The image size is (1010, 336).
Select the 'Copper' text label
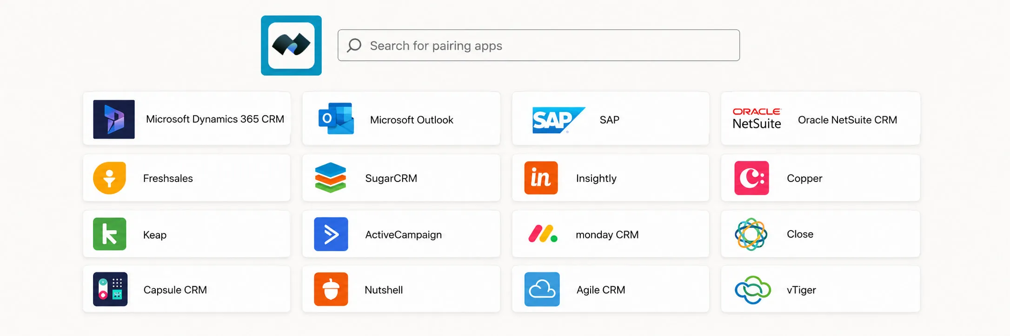[x=804, y=179]
